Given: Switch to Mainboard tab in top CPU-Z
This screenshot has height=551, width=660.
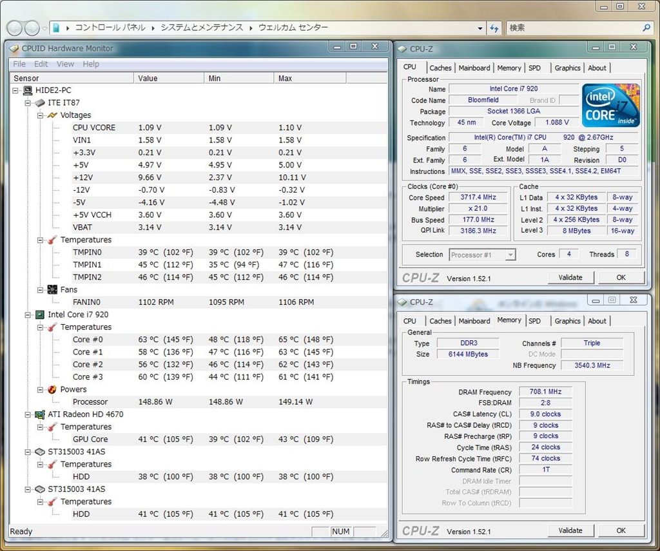Looking at the screenshot, I should coord(474,68).
